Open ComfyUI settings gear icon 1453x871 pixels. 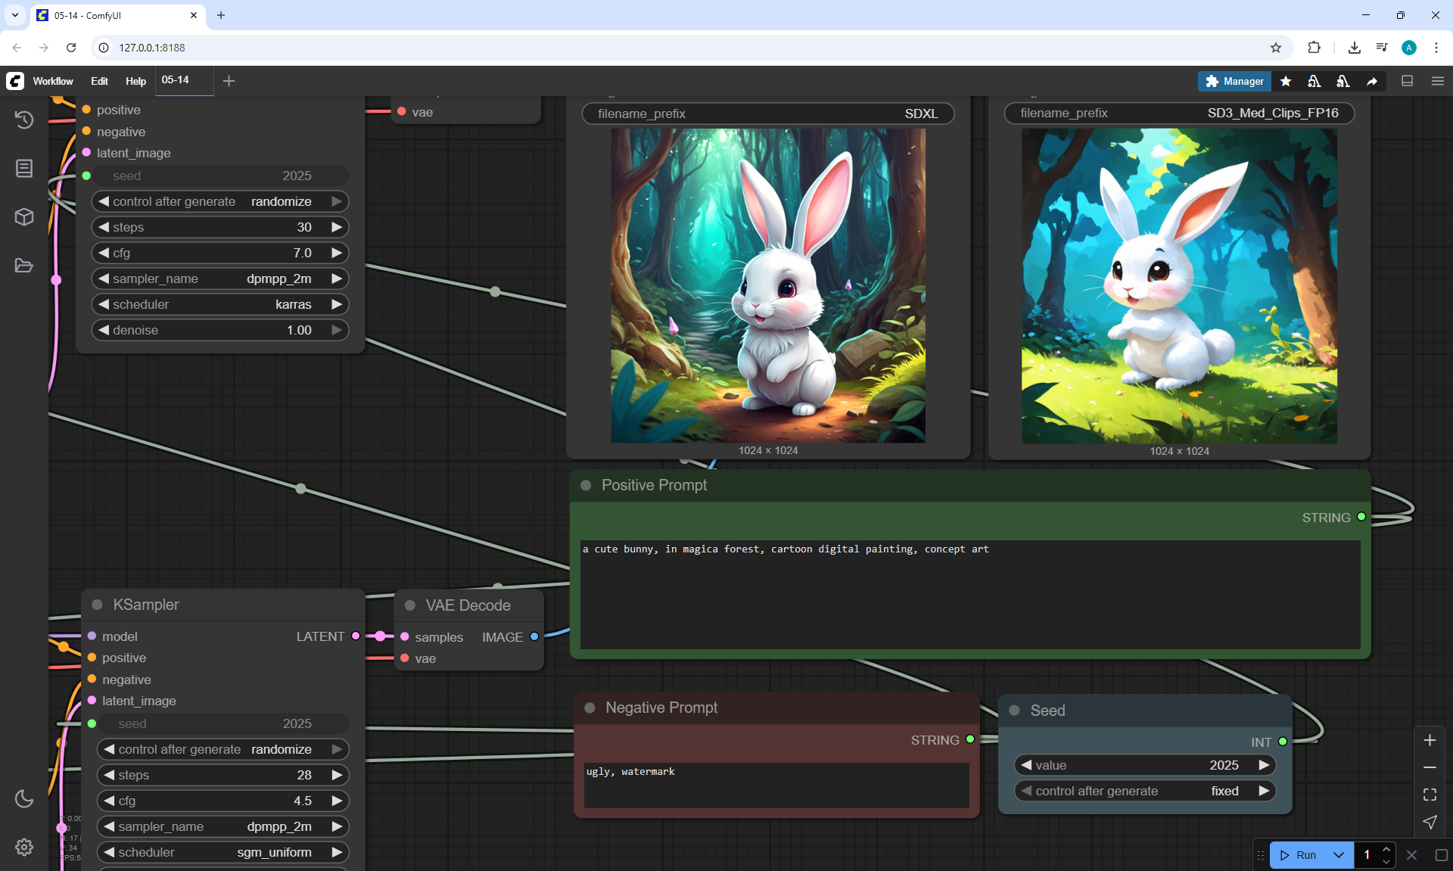[24, 847]
